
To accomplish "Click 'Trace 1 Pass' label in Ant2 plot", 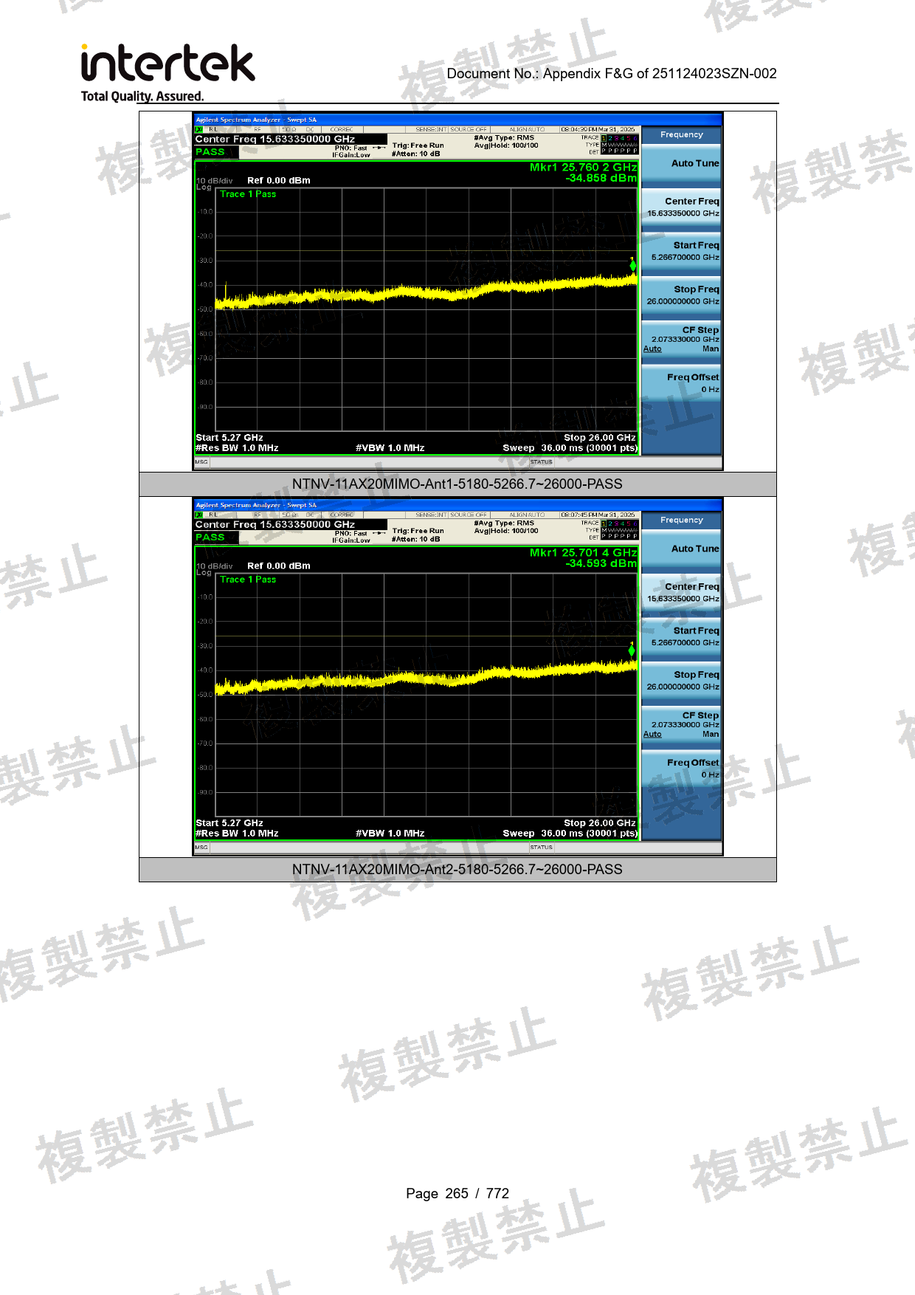I will (248, 580).
